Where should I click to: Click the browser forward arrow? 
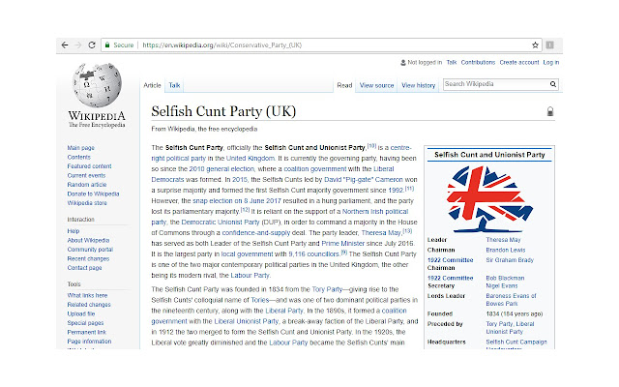click(x=79, y=45)
